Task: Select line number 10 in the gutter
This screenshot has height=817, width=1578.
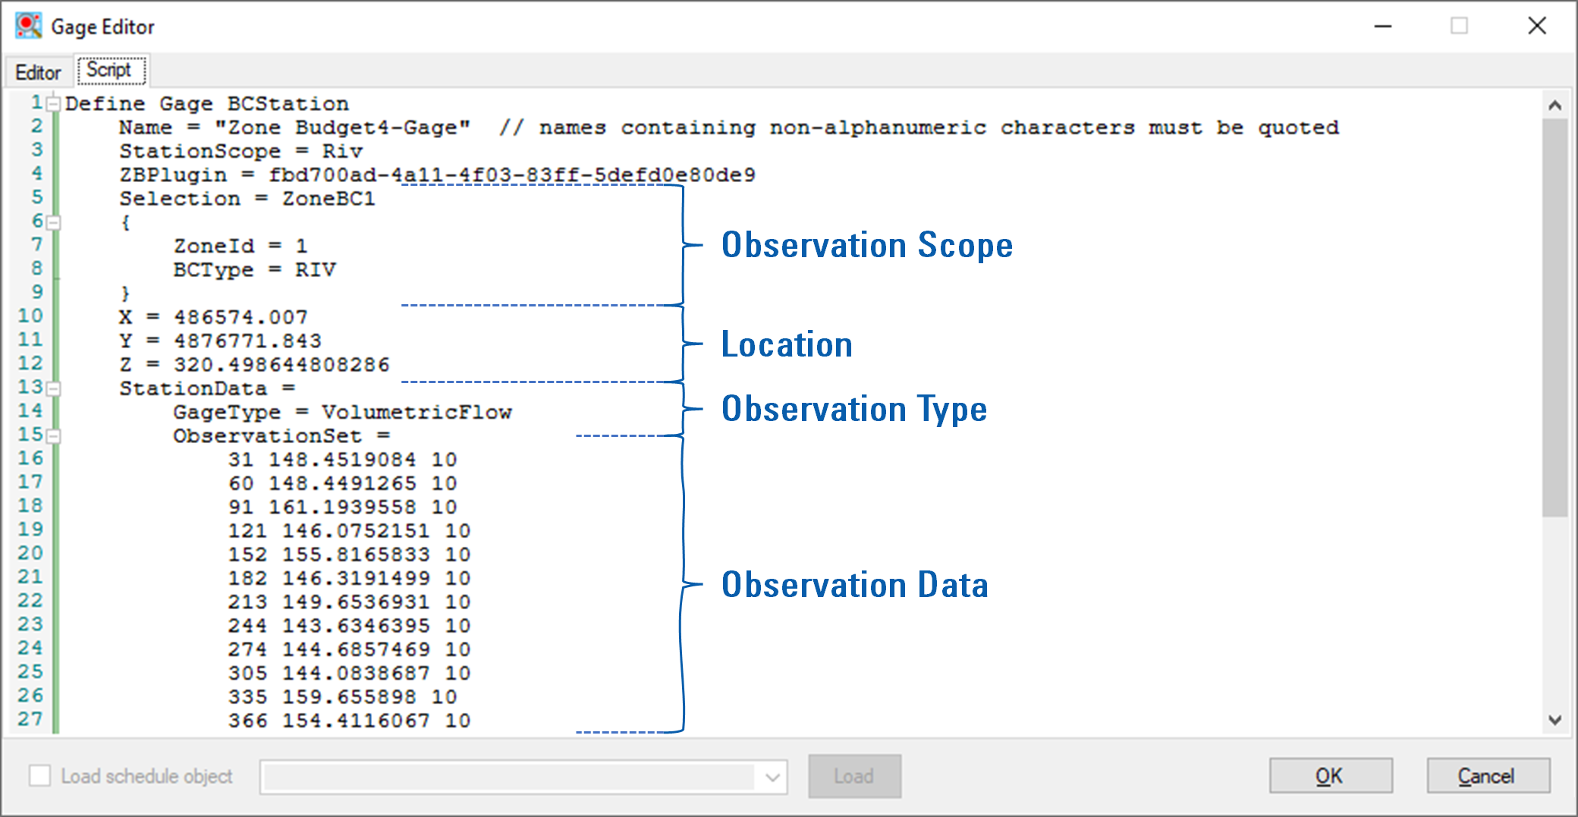Action: (x=31, y=316)
